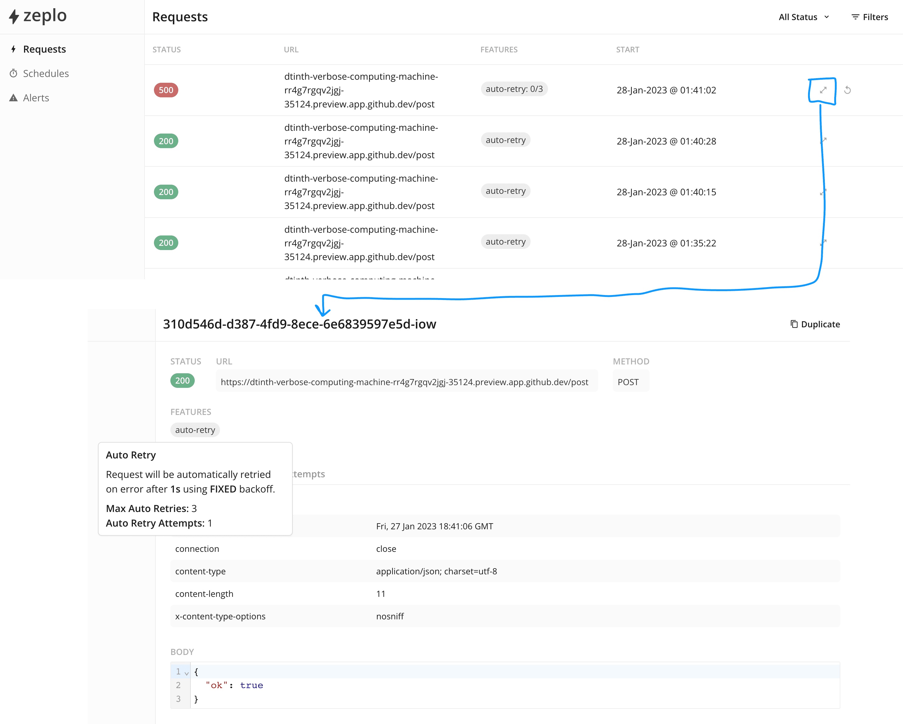Click start time 28-Jan-2023 @ 01:35:22
Viewport: 903px width, 724px height.
coord(666,243)
